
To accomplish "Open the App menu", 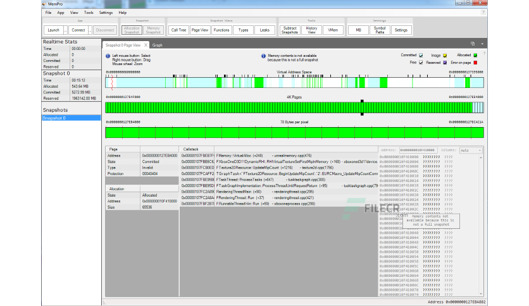I will (x=60, y=13).
